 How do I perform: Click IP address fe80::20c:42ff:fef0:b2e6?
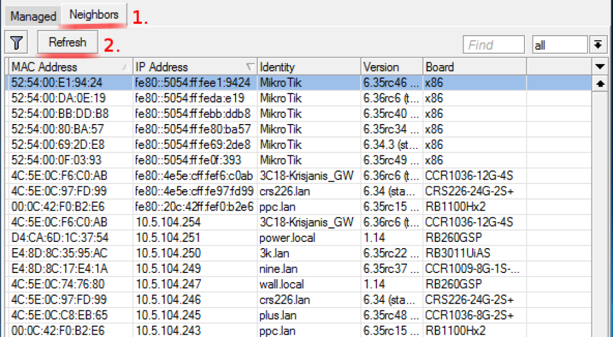[x=194, y=206]
